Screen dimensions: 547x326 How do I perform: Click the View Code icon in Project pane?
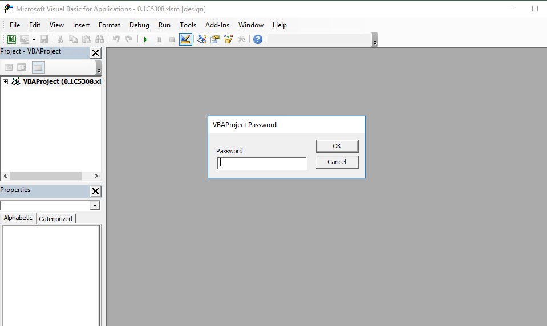point(9,67)
